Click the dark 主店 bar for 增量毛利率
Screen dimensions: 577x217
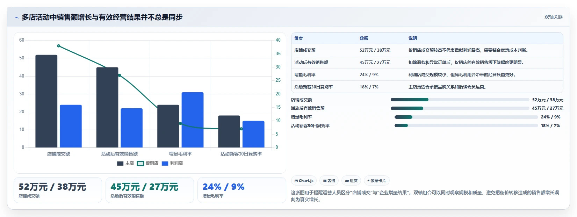(x=168, y=126)
